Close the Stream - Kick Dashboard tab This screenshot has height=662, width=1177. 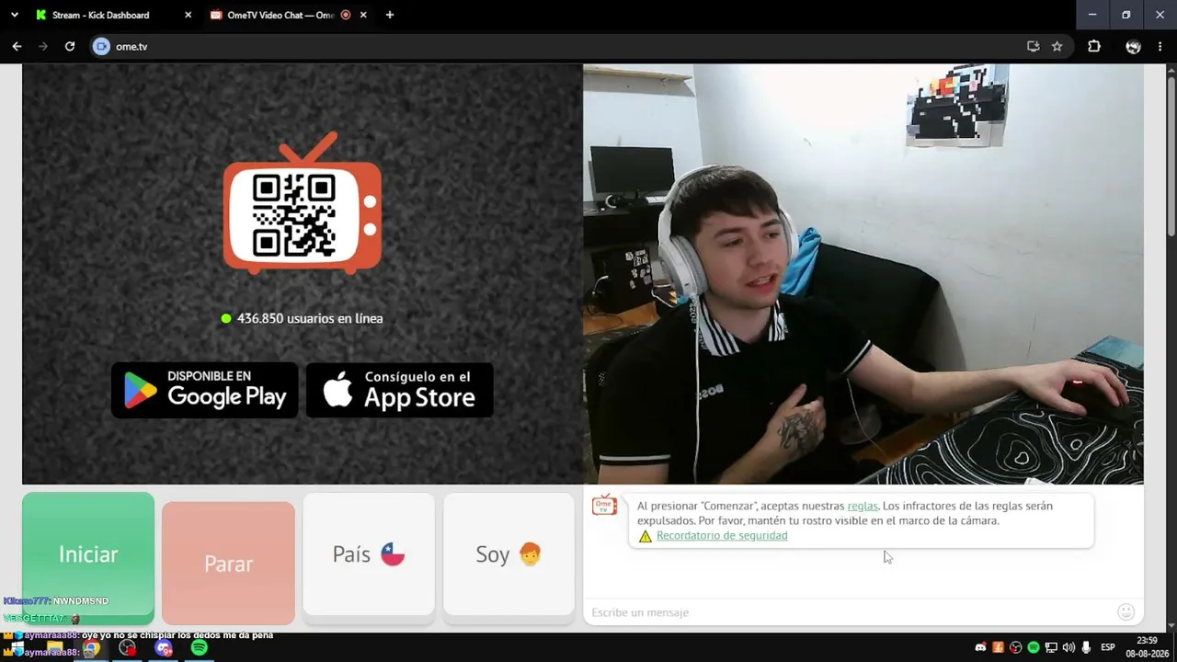point(188,15)
